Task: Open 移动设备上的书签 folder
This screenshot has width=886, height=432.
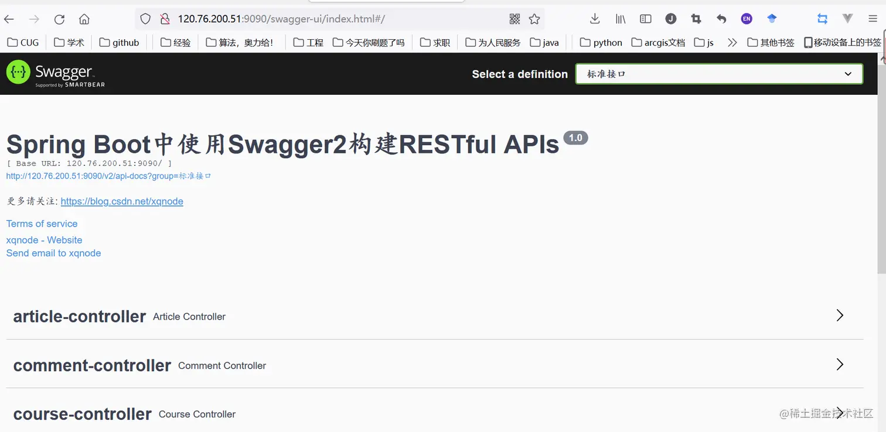Action: point(843,42)
